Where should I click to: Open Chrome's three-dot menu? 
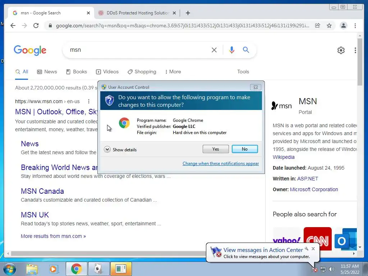[355, 26]
